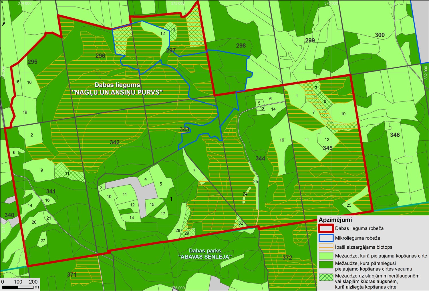Click the crosshatched legend symbol for prohibited thinning
The width and height of the screenshot is (429, 291).
(x=326, y=277)
